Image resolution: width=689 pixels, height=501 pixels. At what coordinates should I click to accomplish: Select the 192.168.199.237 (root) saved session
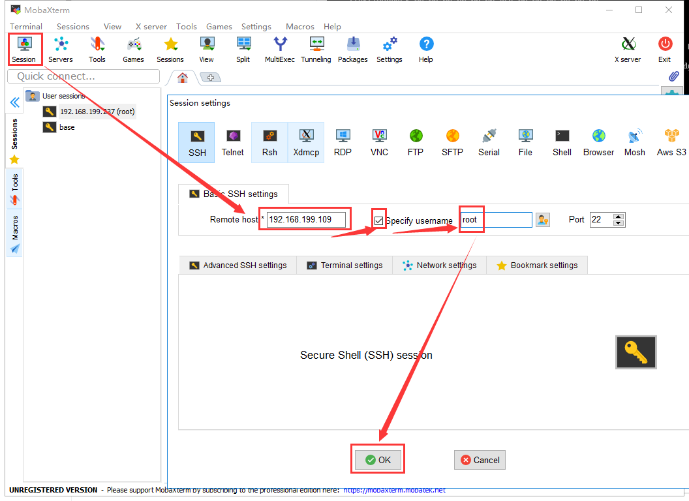coord(97,112)
